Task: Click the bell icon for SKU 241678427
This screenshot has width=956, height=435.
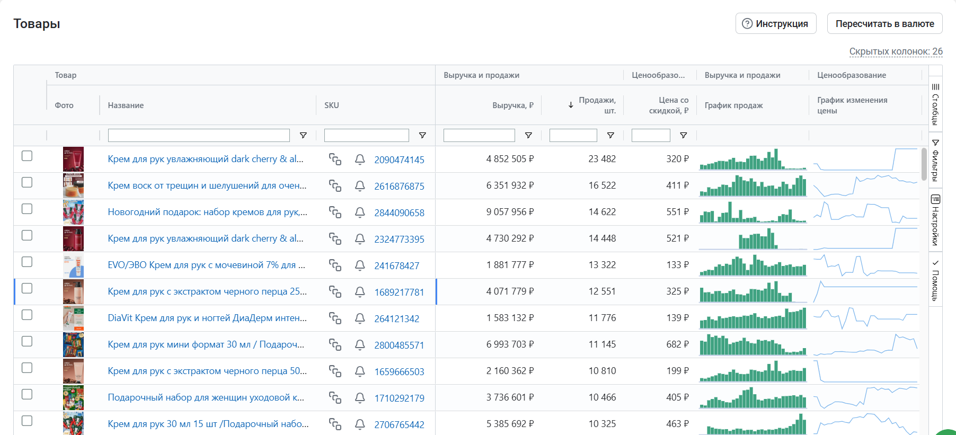Action: pos(360,265)
